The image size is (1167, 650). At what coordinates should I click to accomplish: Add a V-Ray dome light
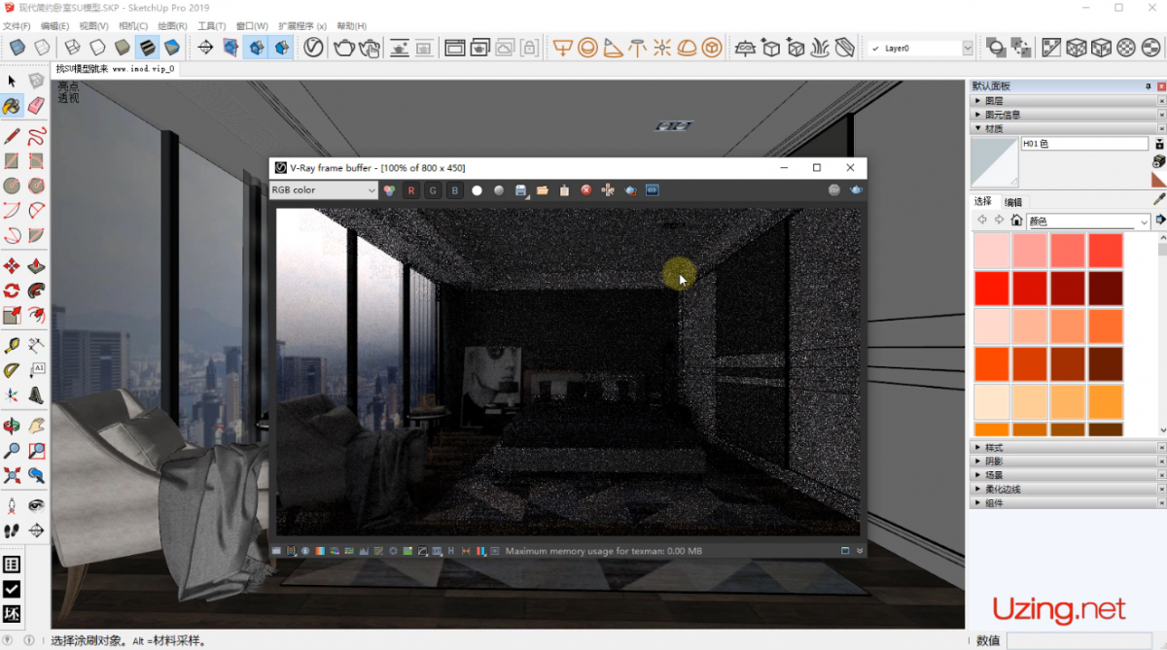point(687,47)
